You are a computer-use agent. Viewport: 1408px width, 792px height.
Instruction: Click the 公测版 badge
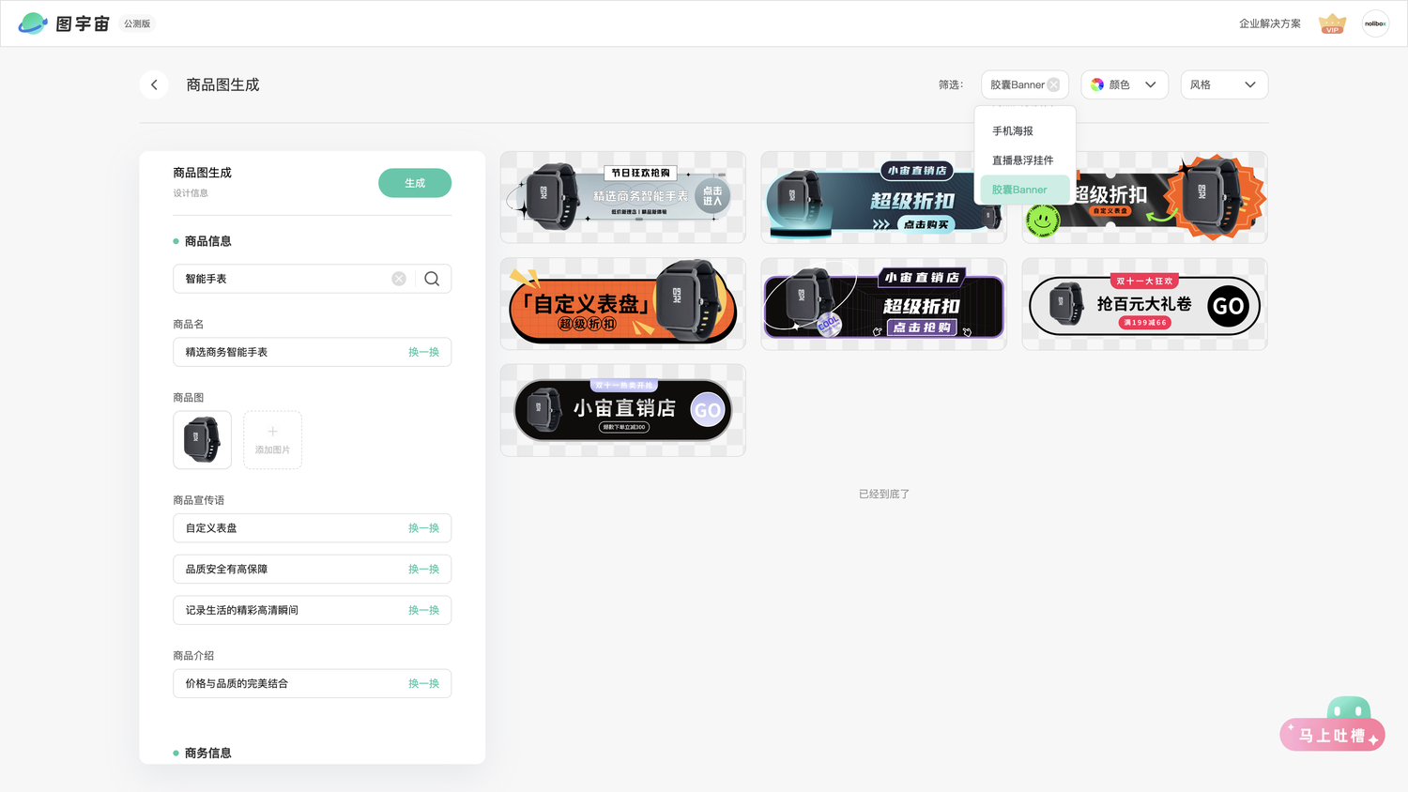(137, 23)
